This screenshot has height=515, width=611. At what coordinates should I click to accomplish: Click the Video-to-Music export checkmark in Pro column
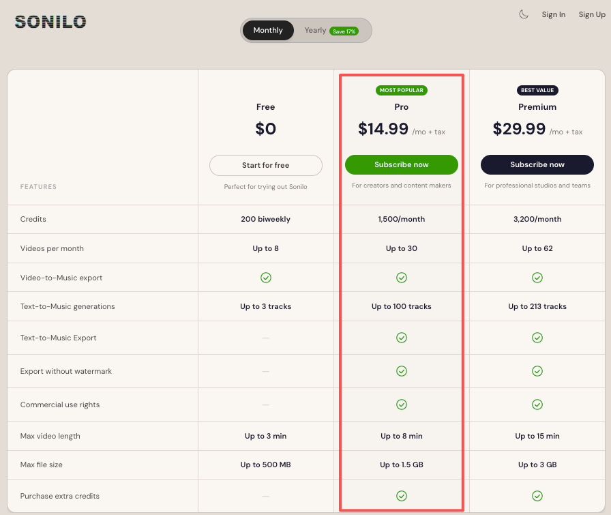pos(401,278)
